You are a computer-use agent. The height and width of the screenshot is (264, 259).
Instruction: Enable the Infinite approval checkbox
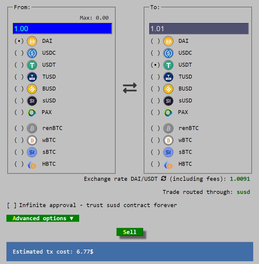pos(12,205)
